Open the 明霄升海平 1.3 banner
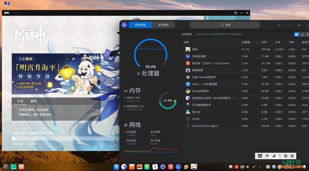Screen dimensions: 309x171 click(x=56, y=74)
